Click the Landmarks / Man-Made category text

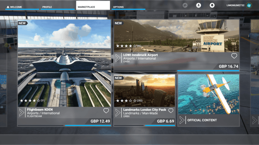(140, 113)
